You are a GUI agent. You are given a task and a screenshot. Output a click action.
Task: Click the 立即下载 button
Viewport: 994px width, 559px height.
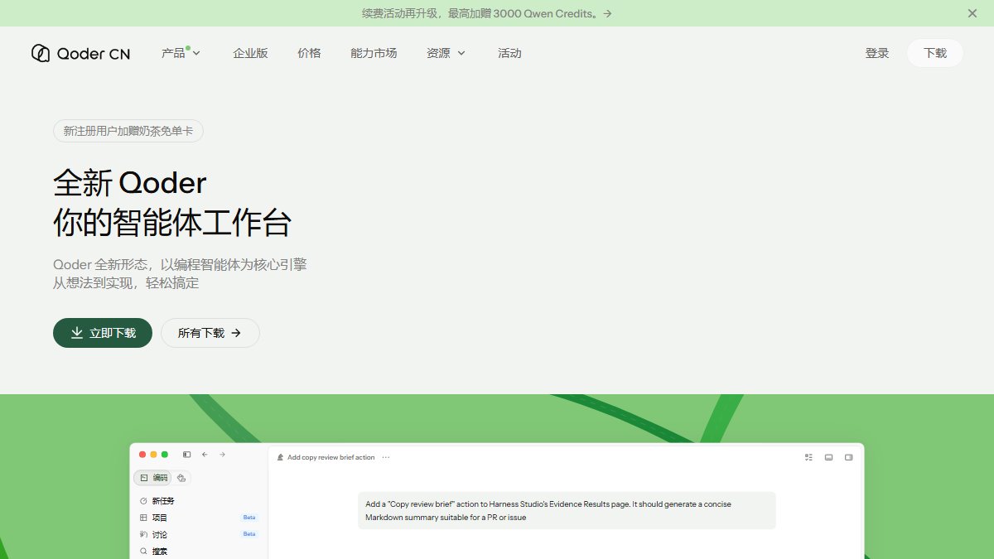coord(103,333)
